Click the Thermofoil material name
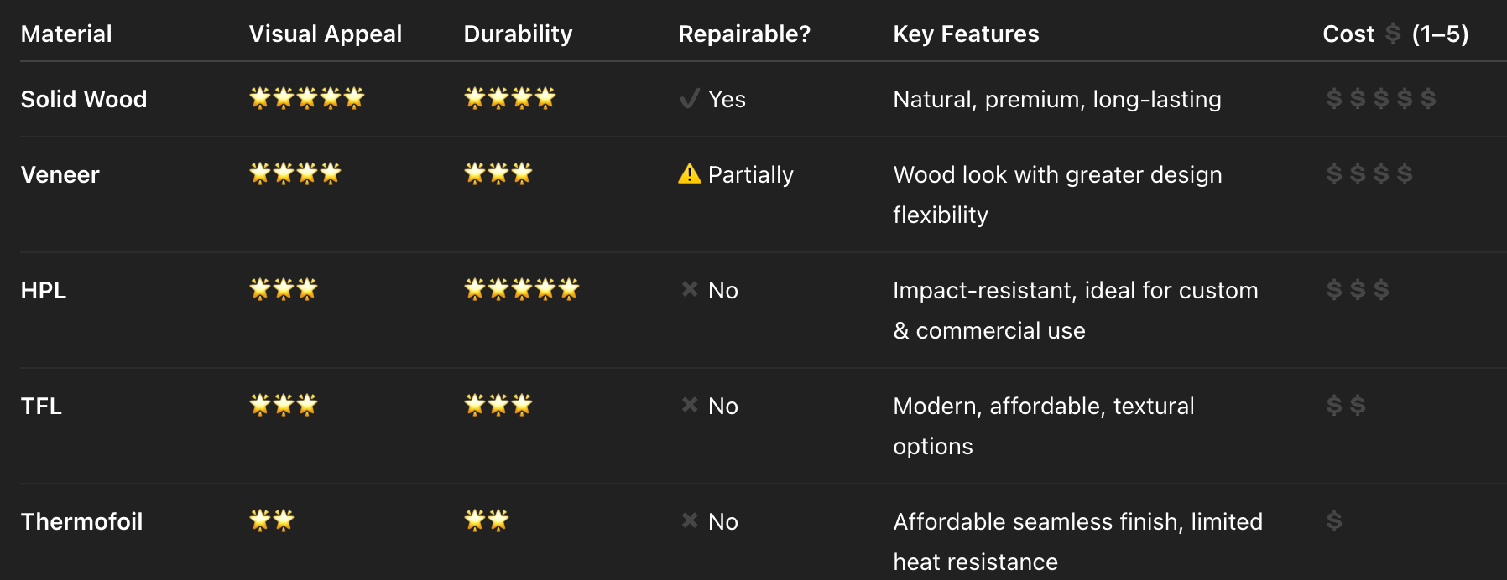 81,521
